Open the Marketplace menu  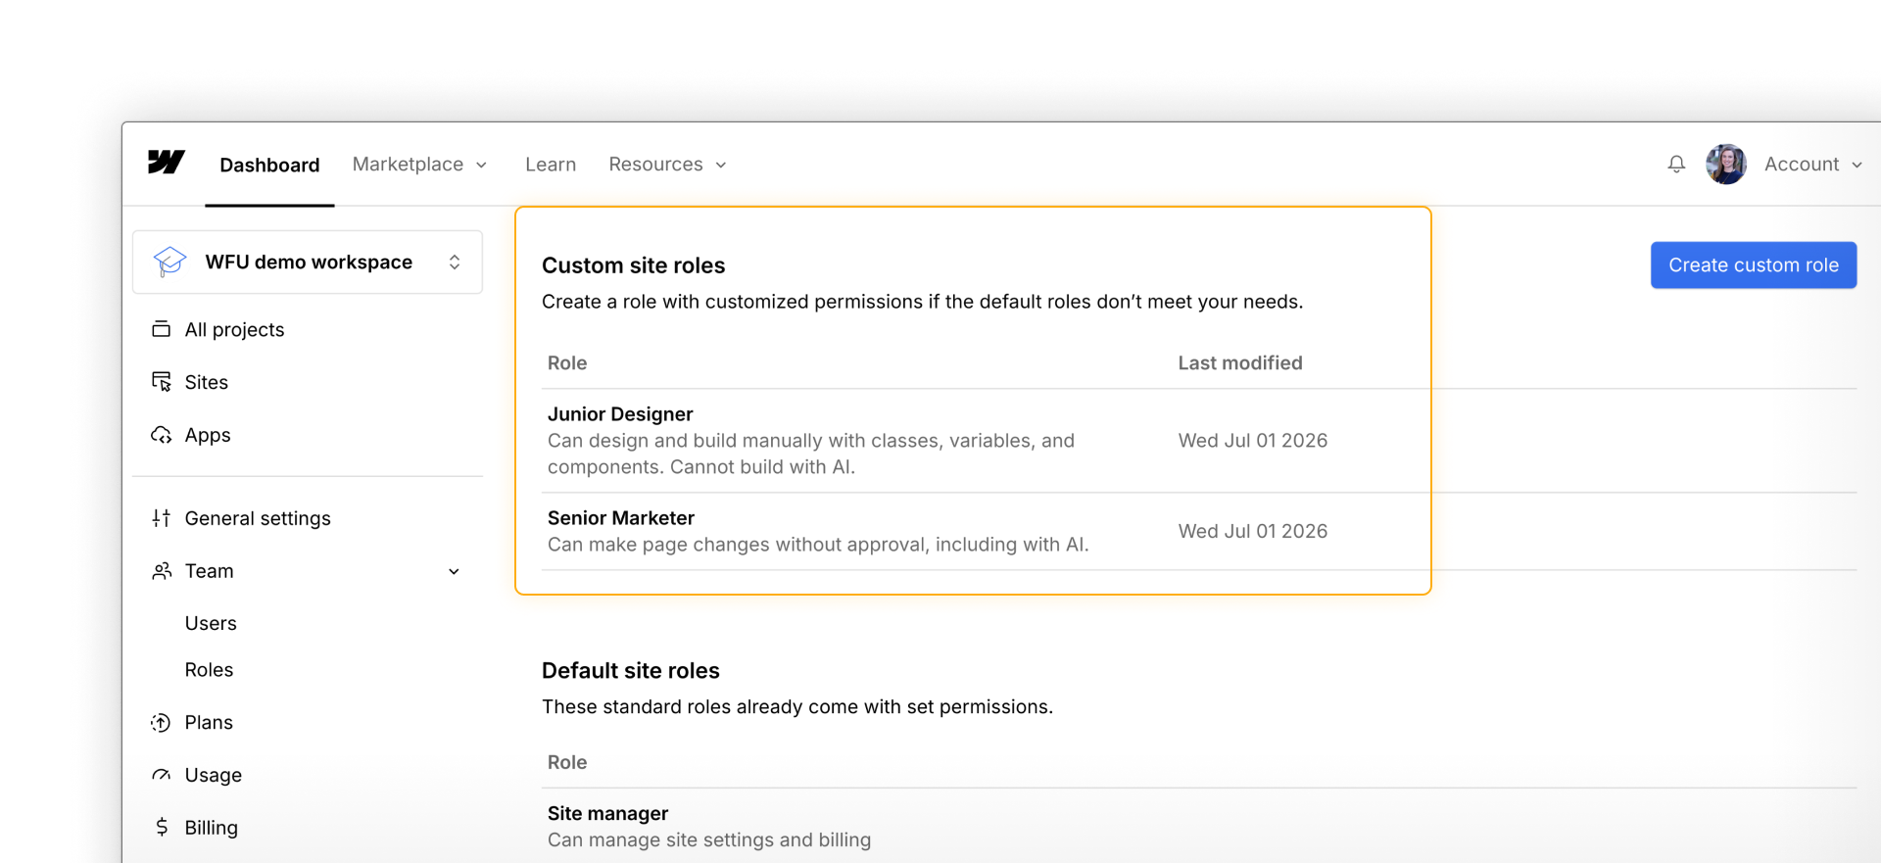[x=408, y=165]
